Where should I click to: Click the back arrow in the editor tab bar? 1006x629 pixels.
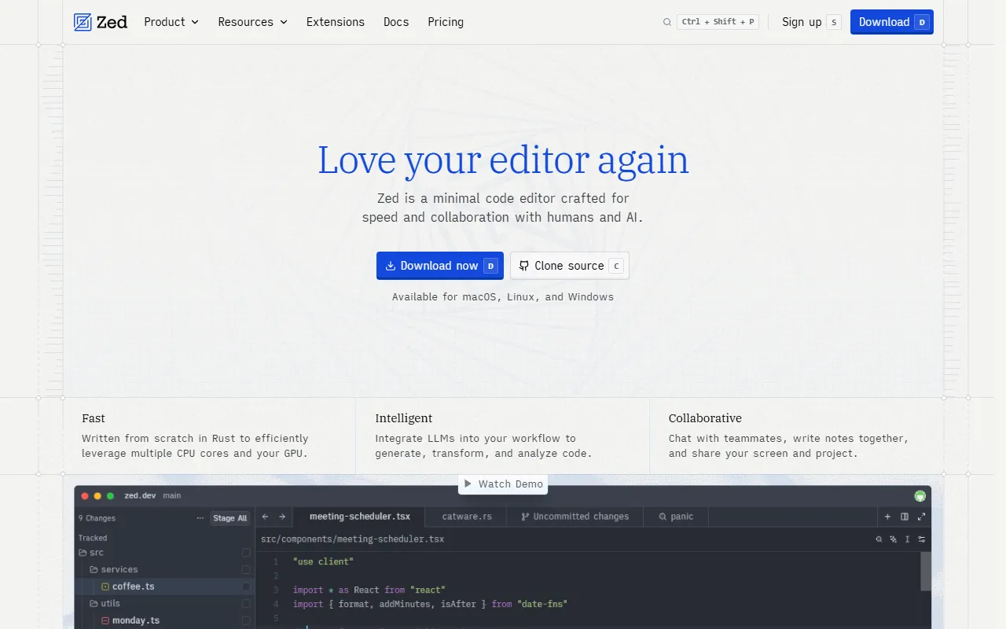coord(265,517)
